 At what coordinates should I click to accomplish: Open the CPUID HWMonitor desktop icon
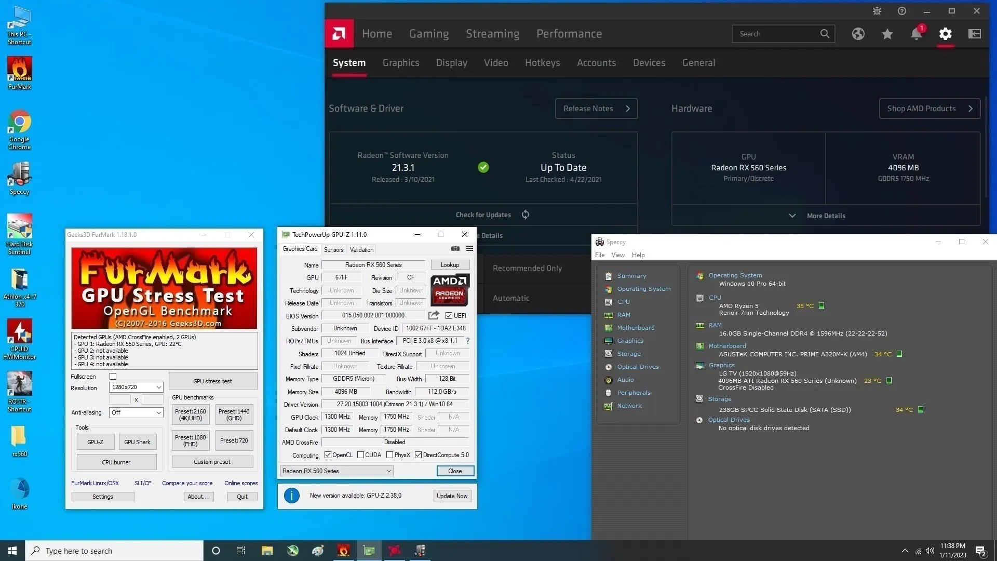(20, 339)
